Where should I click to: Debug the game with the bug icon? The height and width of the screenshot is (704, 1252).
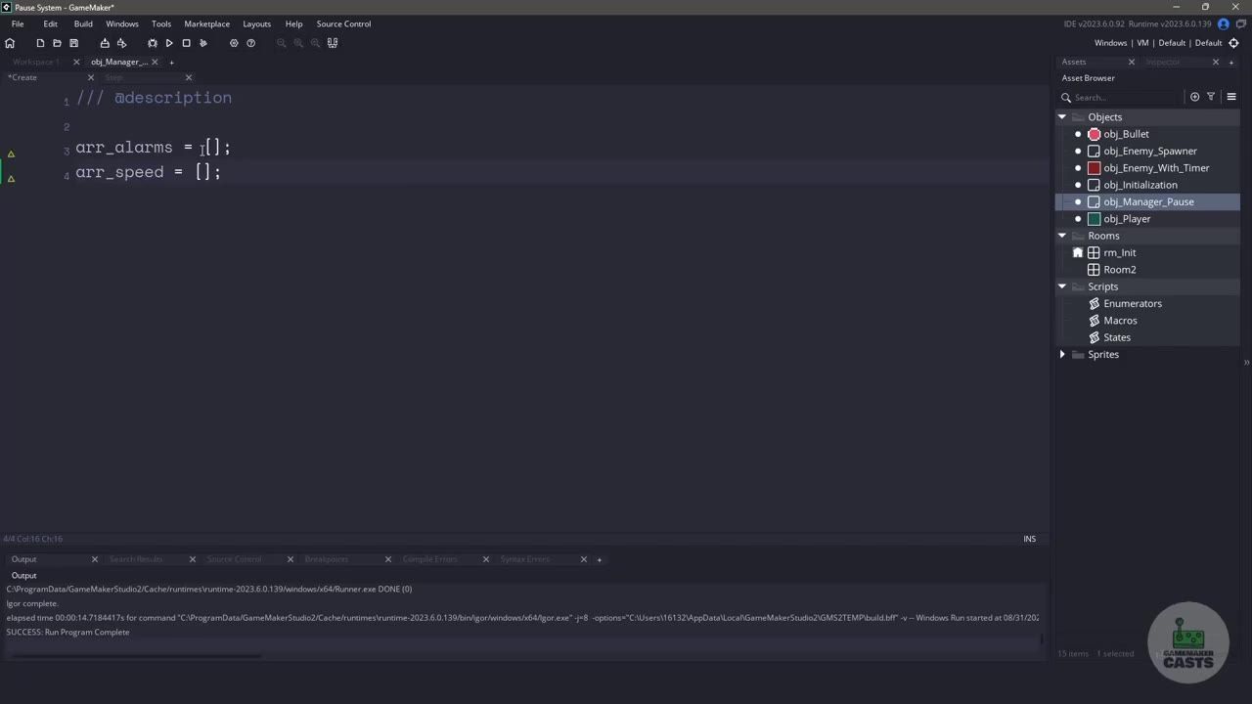click(153, 43)
